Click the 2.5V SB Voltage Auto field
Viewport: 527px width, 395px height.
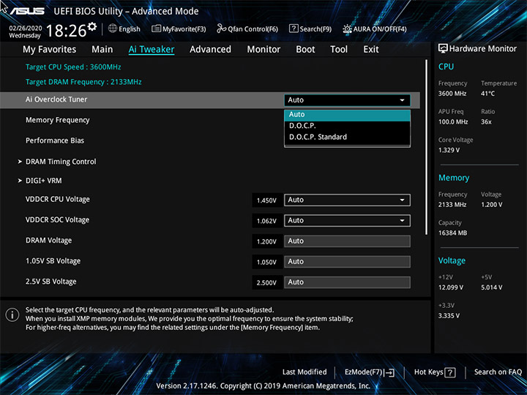(x=347, y=282)
